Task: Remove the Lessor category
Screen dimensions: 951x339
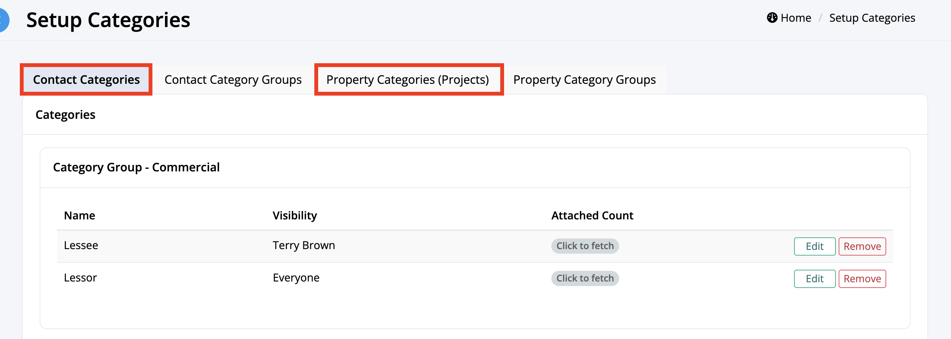Action: click(862, 279)
